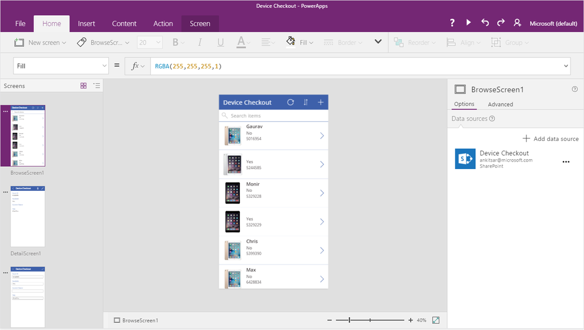Open the help question mark icon
Screen dimensions: 584x330
tap(452, 23)
